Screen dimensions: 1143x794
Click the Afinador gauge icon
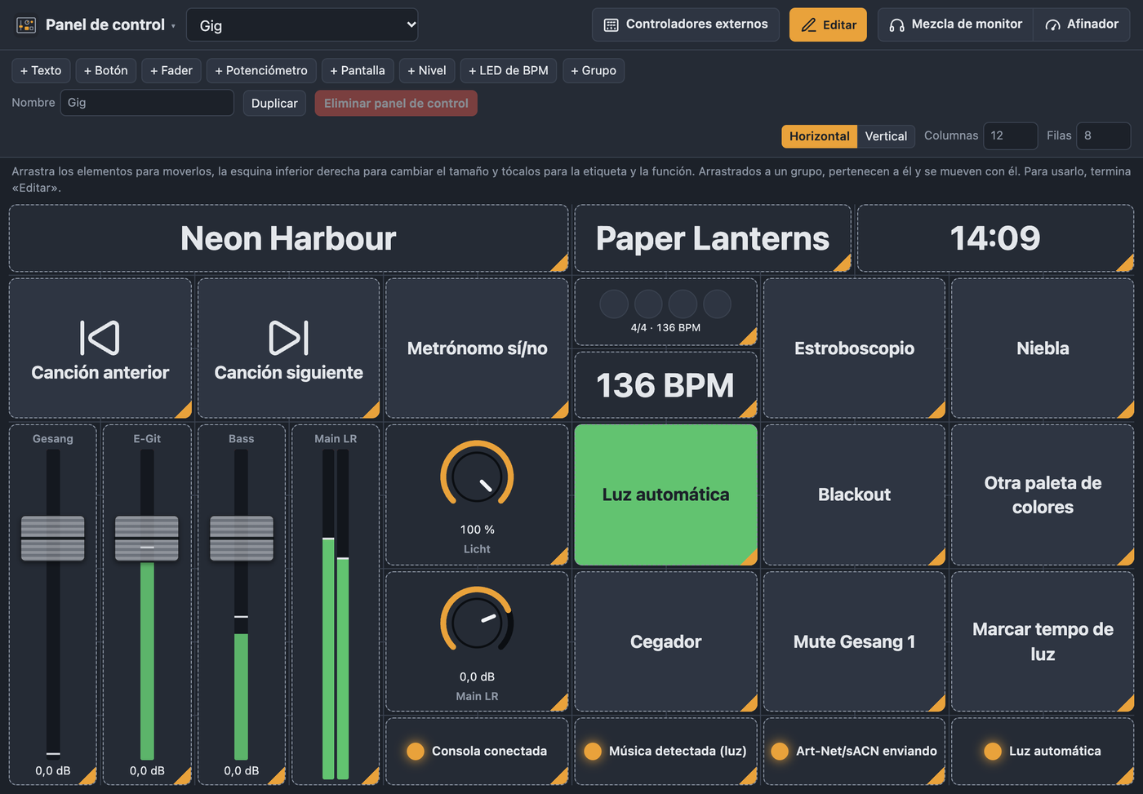pos(1052,24)
